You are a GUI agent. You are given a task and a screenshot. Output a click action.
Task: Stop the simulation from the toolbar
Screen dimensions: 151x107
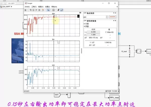[39, 10]
